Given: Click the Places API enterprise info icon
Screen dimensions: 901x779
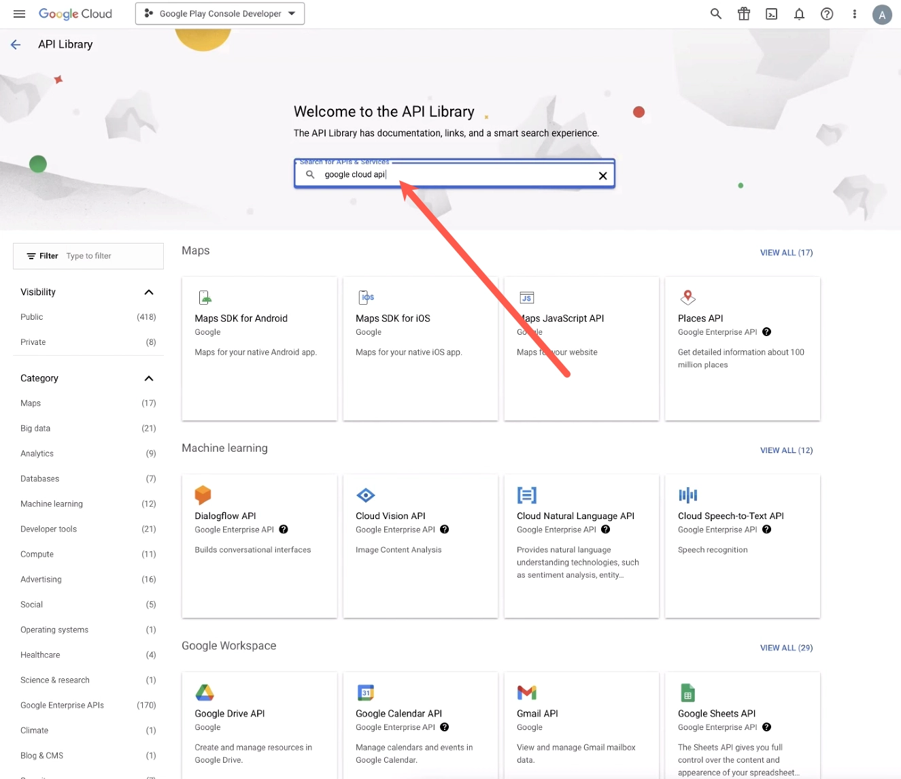Looking at the screenshot, I should click(x=766, y=332).
